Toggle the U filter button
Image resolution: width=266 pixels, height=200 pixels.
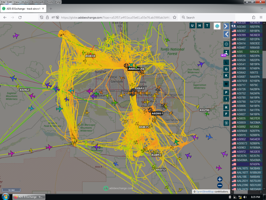tap(192, 26)
